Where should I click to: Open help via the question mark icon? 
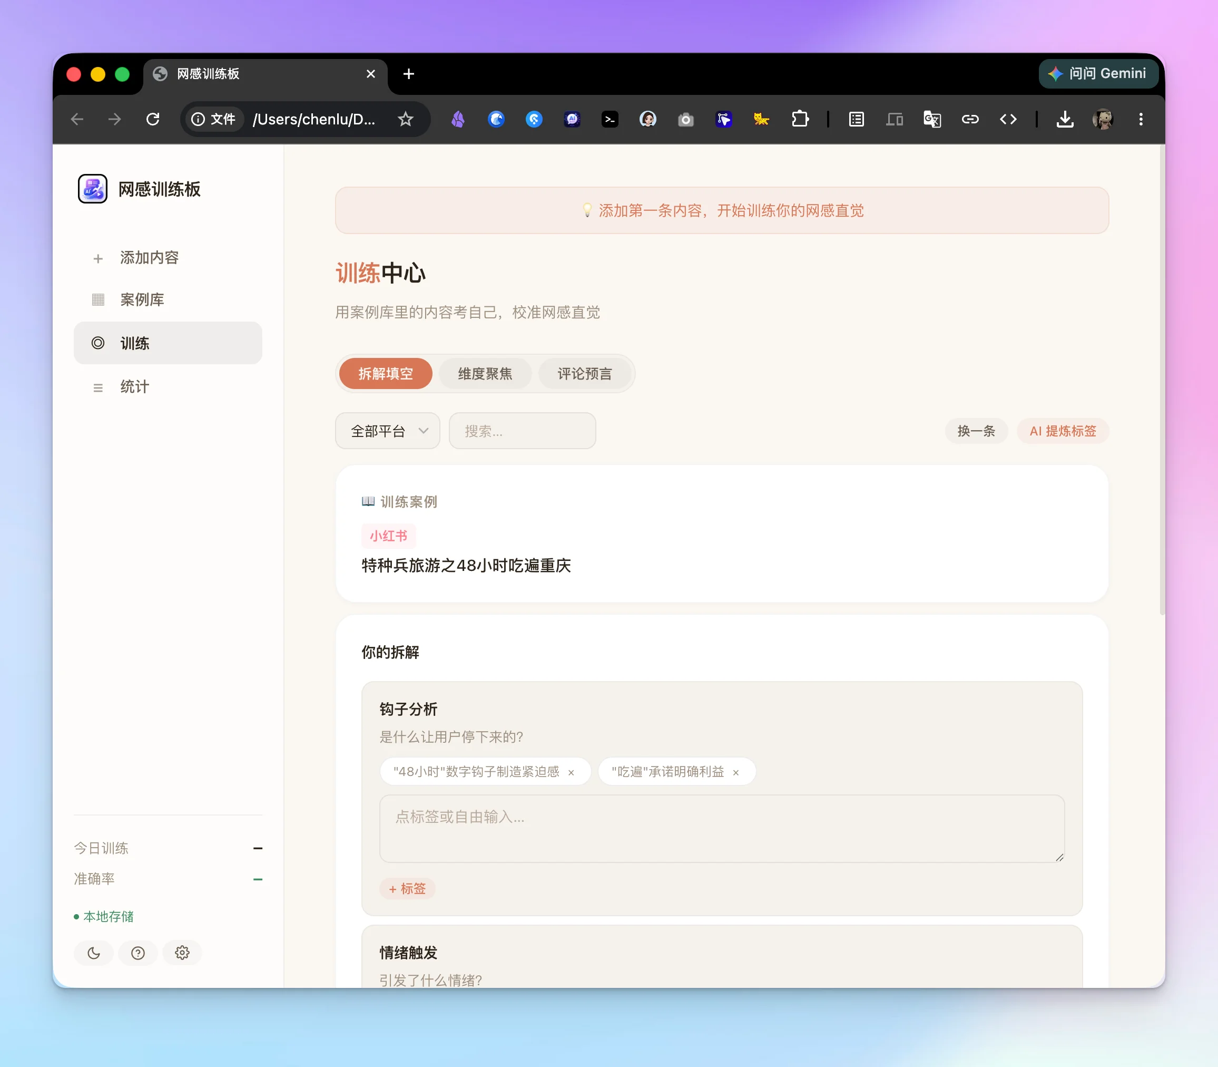138,953
